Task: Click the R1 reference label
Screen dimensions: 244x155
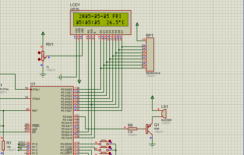Action: [9, 143]
